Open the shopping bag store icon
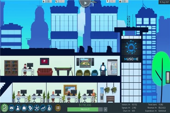This screenshot has width=170, height=113. 24,108
